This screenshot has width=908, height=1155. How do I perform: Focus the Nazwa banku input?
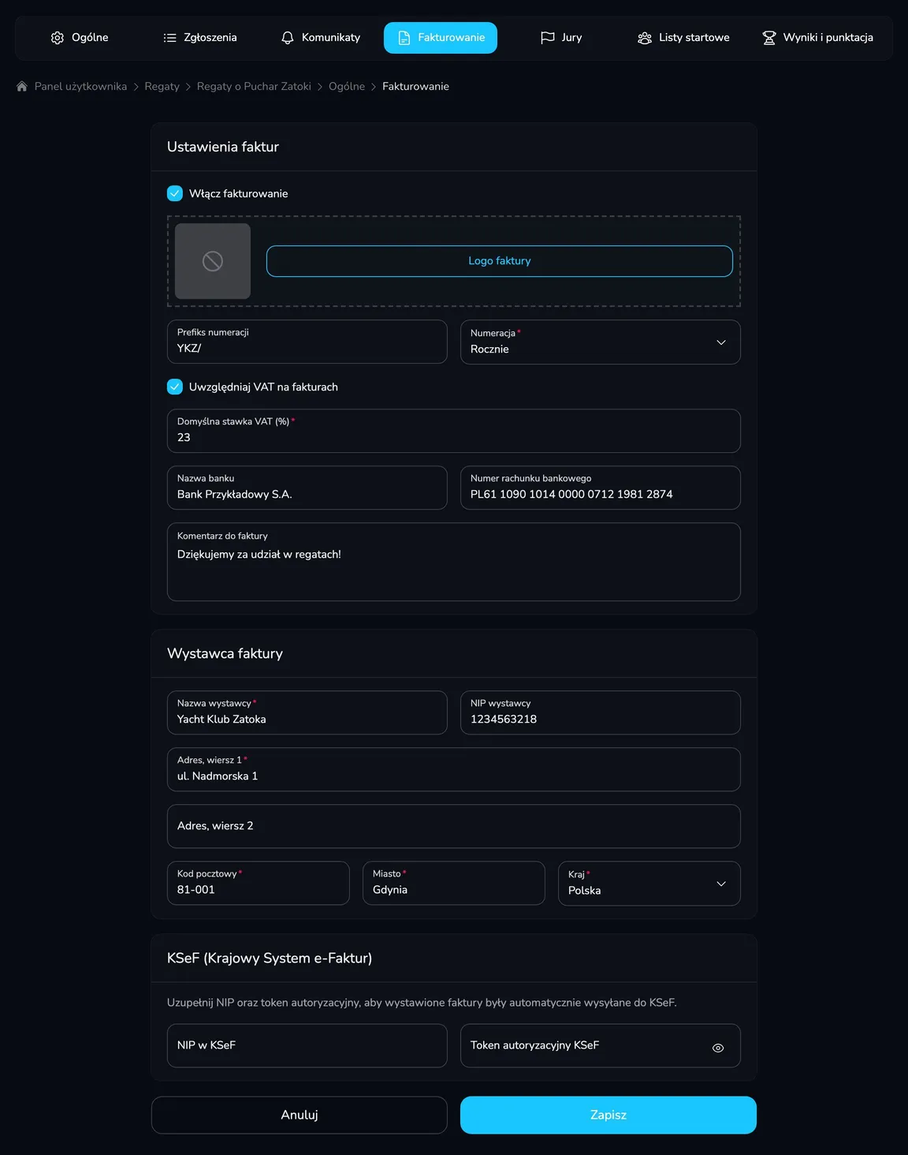pyautogui.click(x=307, y=488)
